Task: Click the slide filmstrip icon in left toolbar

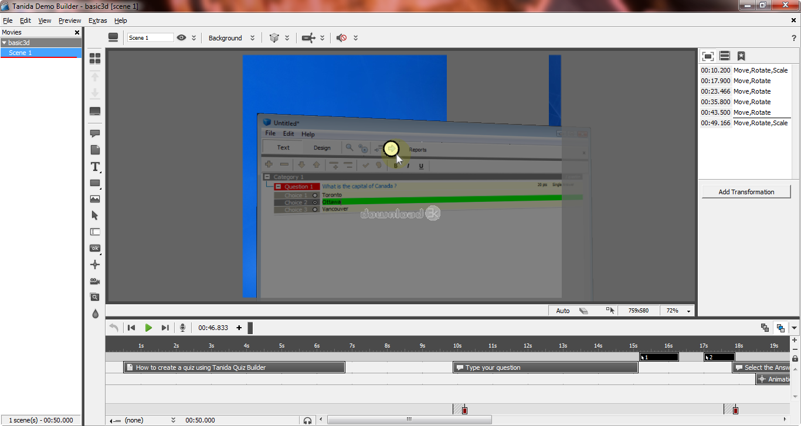Action: click(x=95, y=111)
